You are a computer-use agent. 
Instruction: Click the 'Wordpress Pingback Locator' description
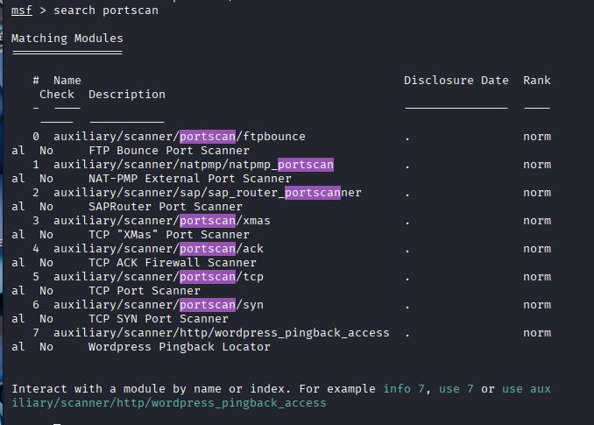click(x=179, y=347)
